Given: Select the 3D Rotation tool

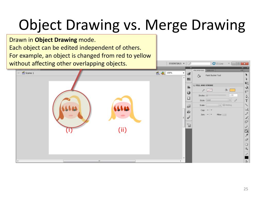Looking at the screenshot, I should (246, 87).
